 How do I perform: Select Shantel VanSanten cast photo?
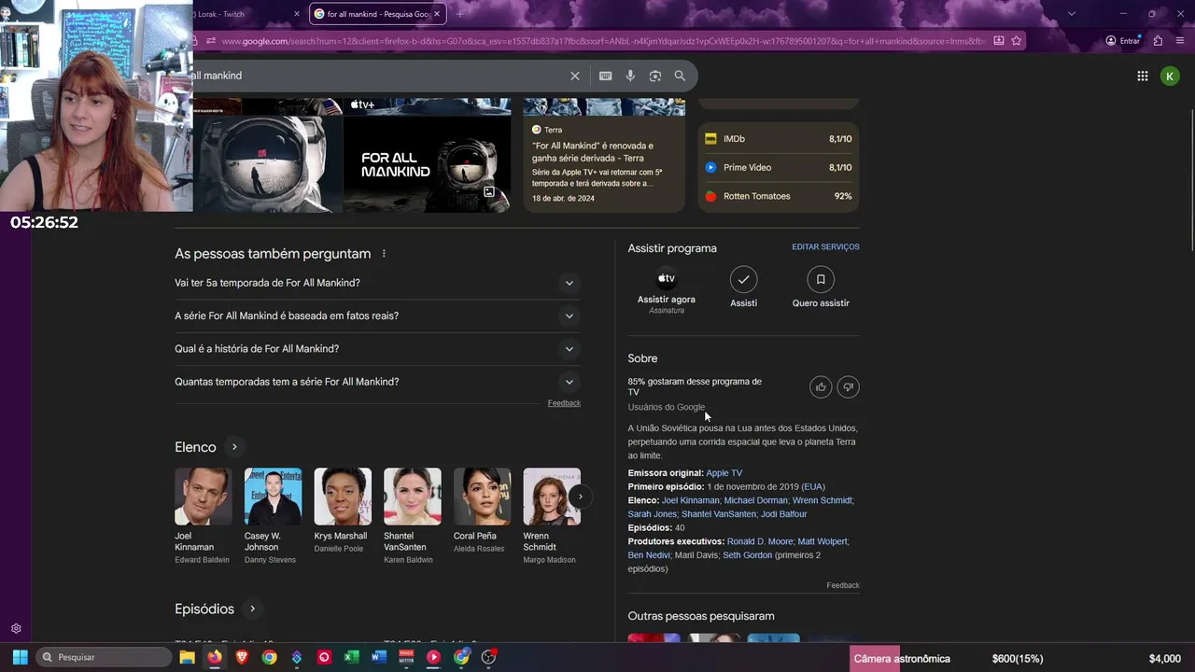(412, 497)
